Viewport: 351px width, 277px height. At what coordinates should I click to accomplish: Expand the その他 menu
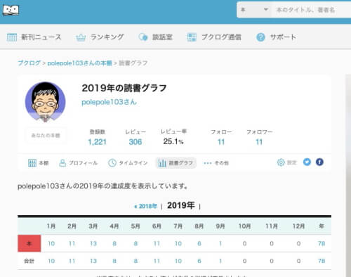point(216,163)
